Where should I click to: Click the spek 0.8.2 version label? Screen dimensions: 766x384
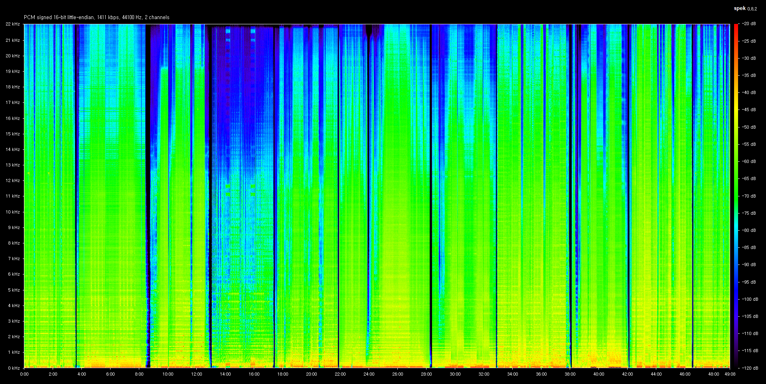pyautogui.click(x=745, y=8)
